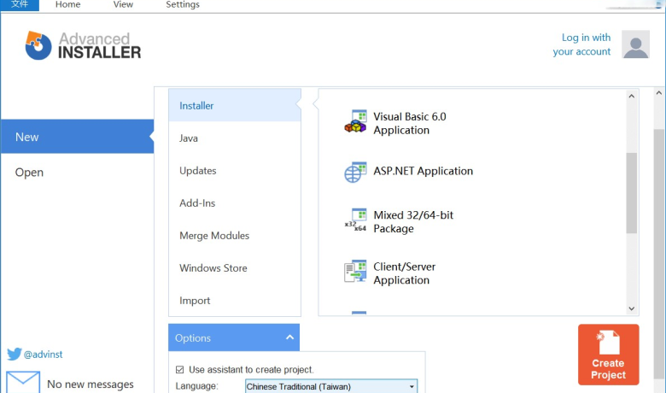Click the Mixed 32/64-bit Package icon
The image size is (666, 393).
(355, 221)
